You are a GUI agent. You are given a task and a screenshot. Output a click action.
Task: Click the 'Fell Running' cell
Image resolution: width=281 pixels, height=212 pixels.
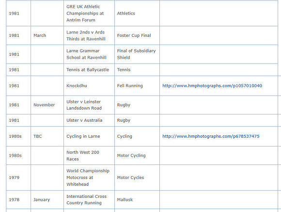coord(137,86)
